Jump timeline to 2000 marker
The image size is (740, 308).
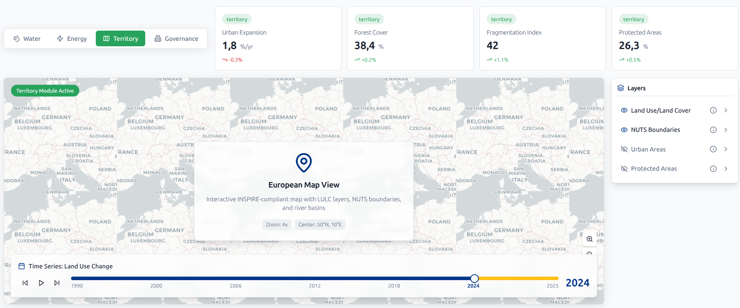coord(156,286)
